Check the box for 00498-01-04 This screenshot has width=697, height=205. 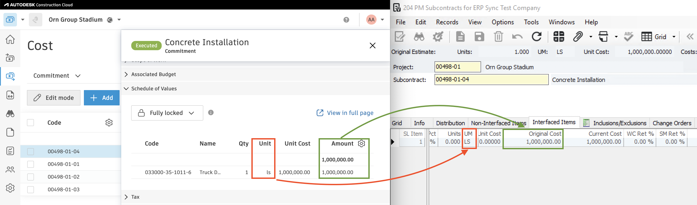click(x=31, y=152)
